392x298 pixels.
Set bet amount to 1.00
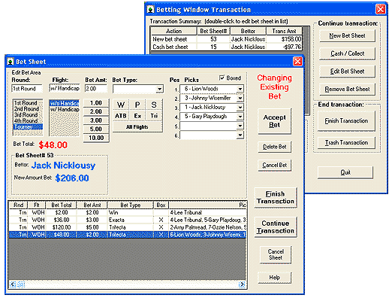tap(96, 103)
